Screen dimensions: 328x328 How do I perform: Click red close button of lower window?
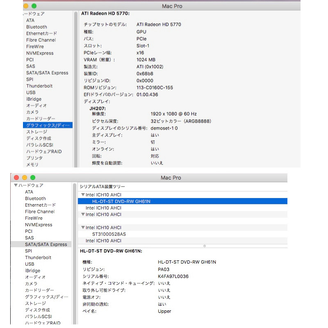coord(16,178)
